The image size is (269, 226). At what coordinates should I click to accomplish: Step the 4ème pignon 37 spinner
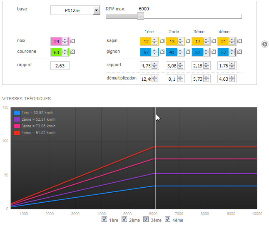[232, 52]
